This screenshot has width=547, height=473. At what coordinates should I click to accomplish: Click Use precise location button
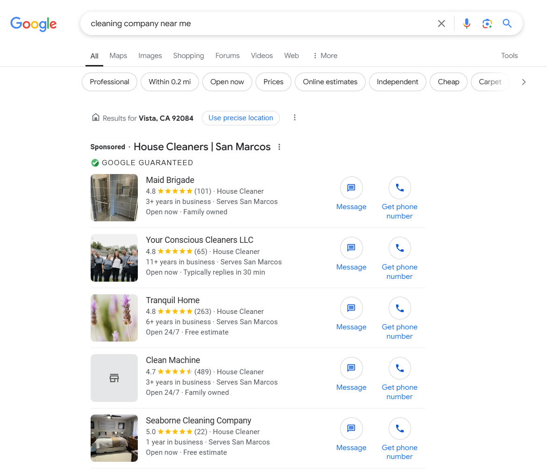point(241,118)
